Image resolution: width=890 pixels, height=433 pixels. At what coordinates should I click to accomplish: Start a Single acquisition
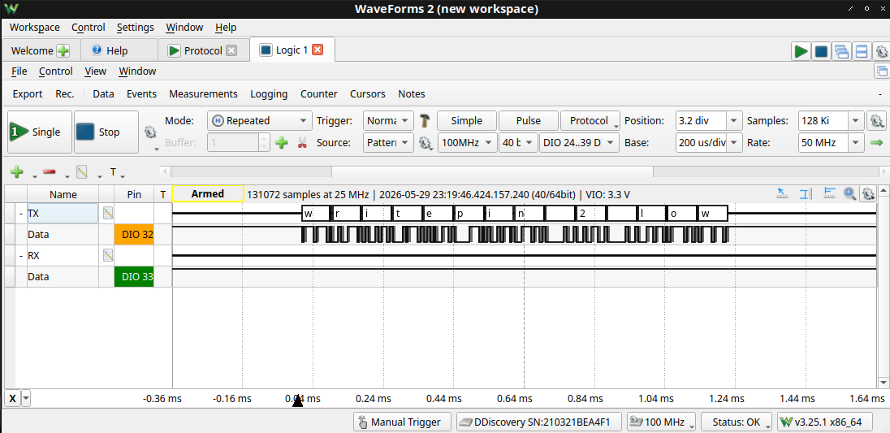(40, 132)
